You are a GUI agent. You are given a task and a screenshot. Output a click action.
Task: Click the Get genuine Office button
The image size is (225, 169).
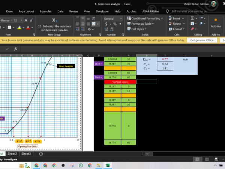coord(202,40)
